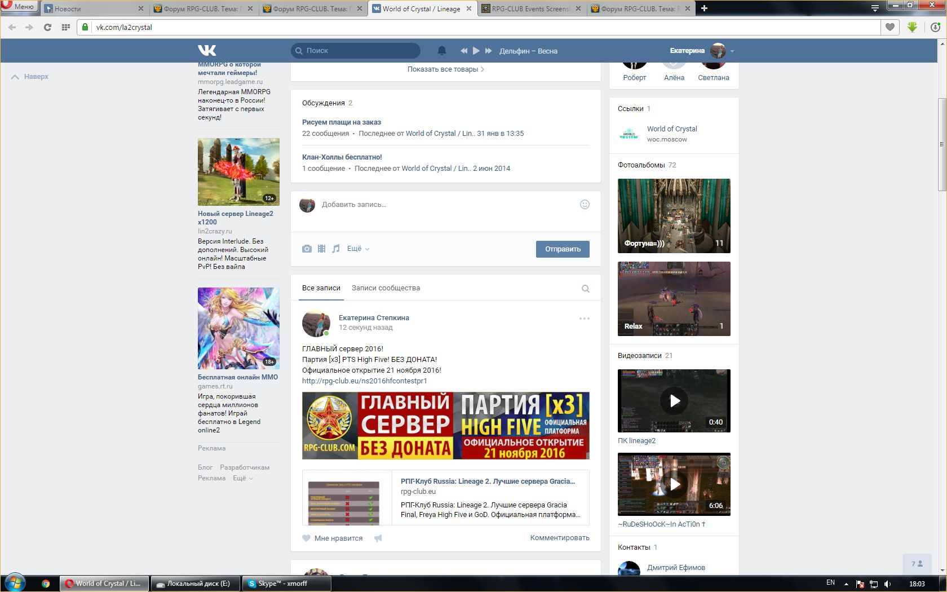Open the notifications bell
This screenshot has width=947, height=592.
pyautogui.click(x=442, y=51)
